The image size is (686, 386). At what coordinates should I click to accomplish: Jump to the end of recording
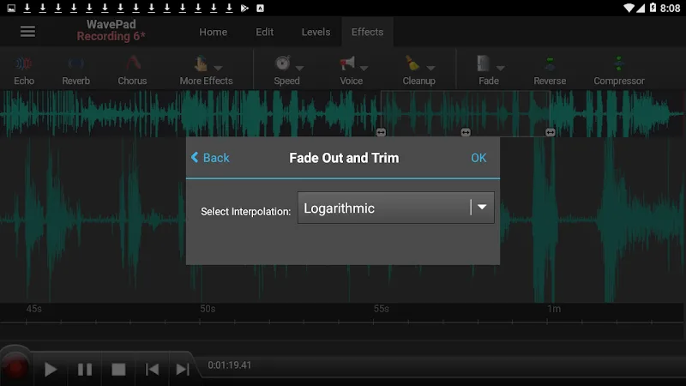(183, 369)
